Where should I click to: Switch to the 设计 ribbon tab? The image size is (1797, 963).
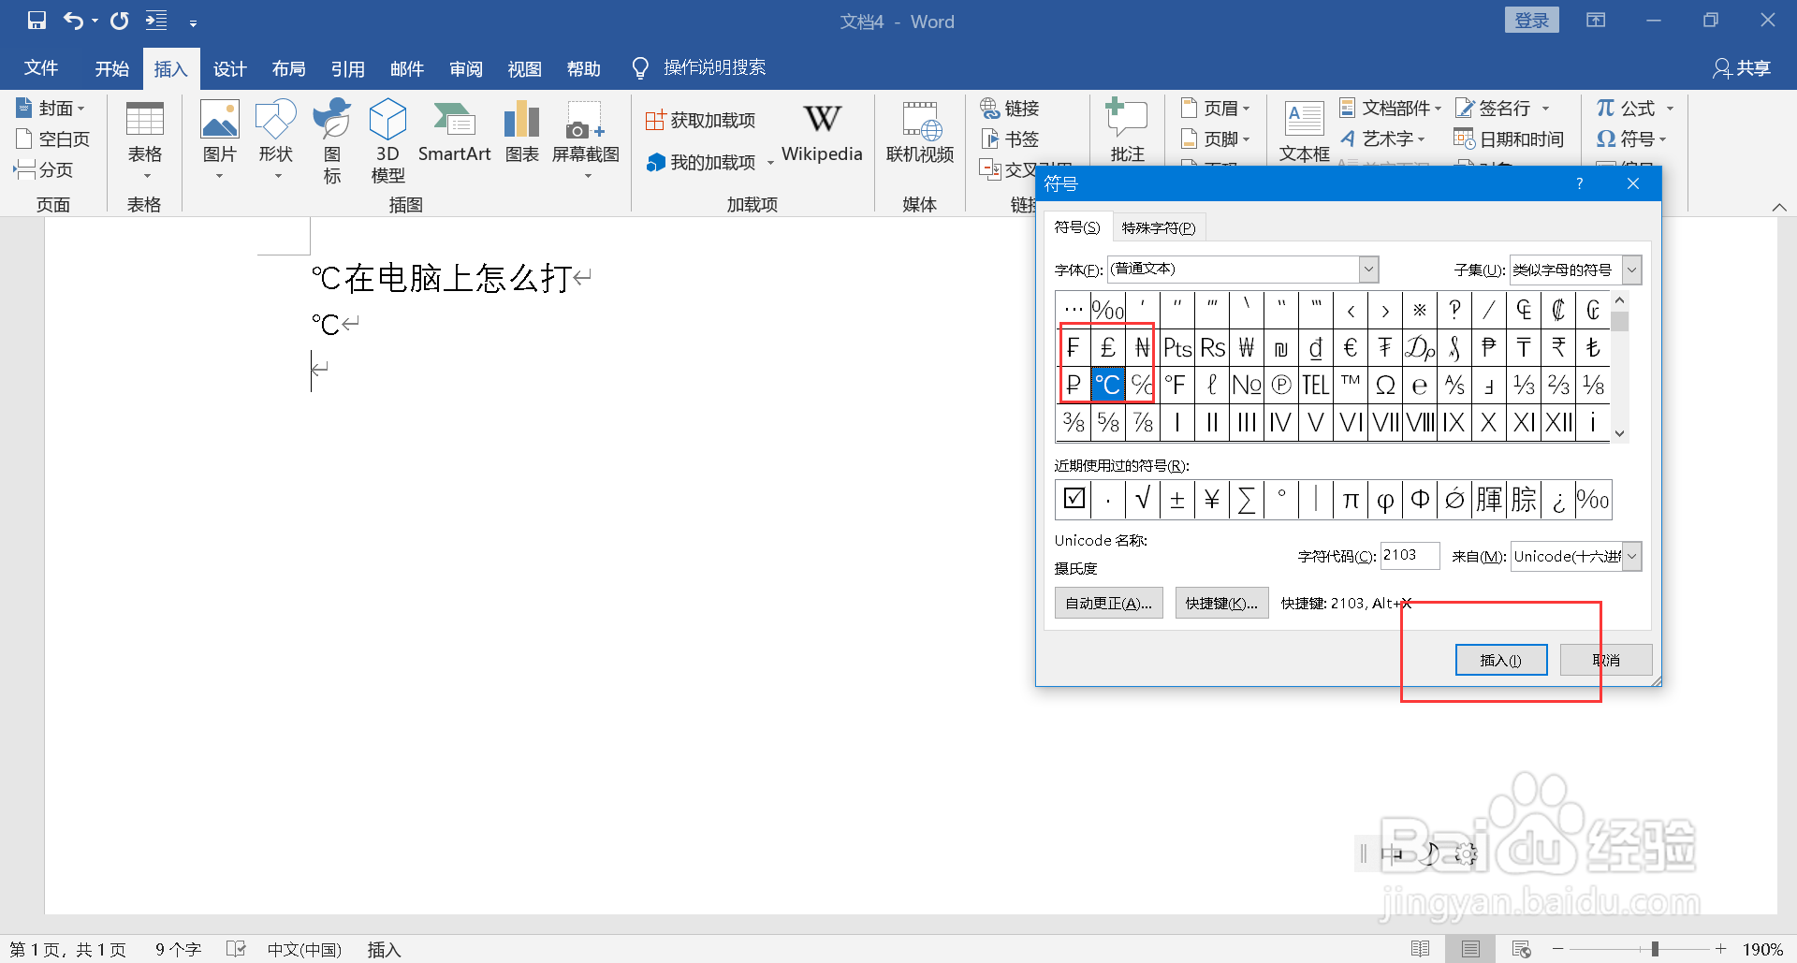point(229,67)
